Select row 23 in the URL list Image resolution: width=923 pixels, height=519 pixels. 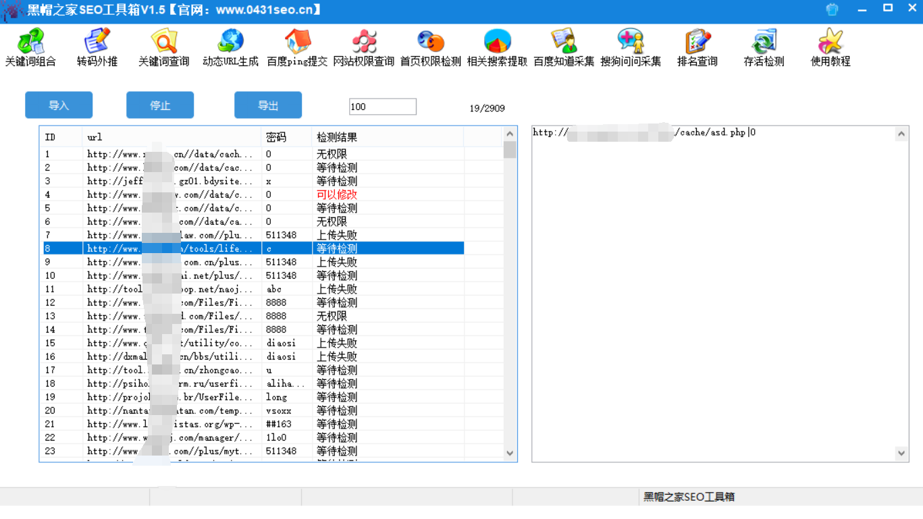click(x=253, y=451)
